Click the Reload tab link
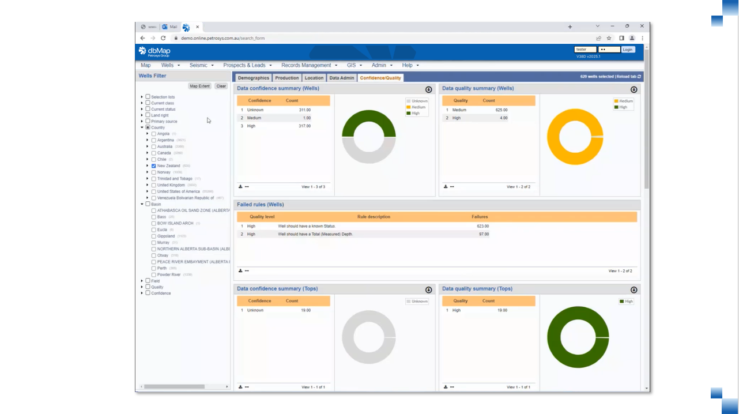739x414 pixels. (x=627, y=76)
